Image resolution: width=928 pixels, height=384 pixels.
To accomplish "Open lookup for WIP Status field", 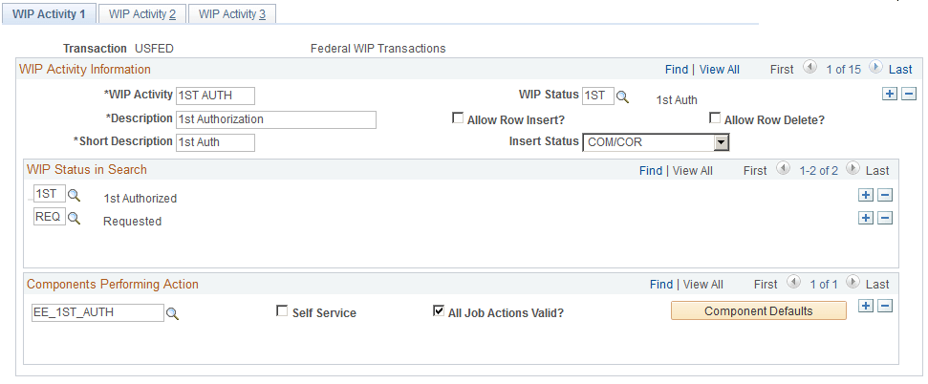I will point(622,96).
